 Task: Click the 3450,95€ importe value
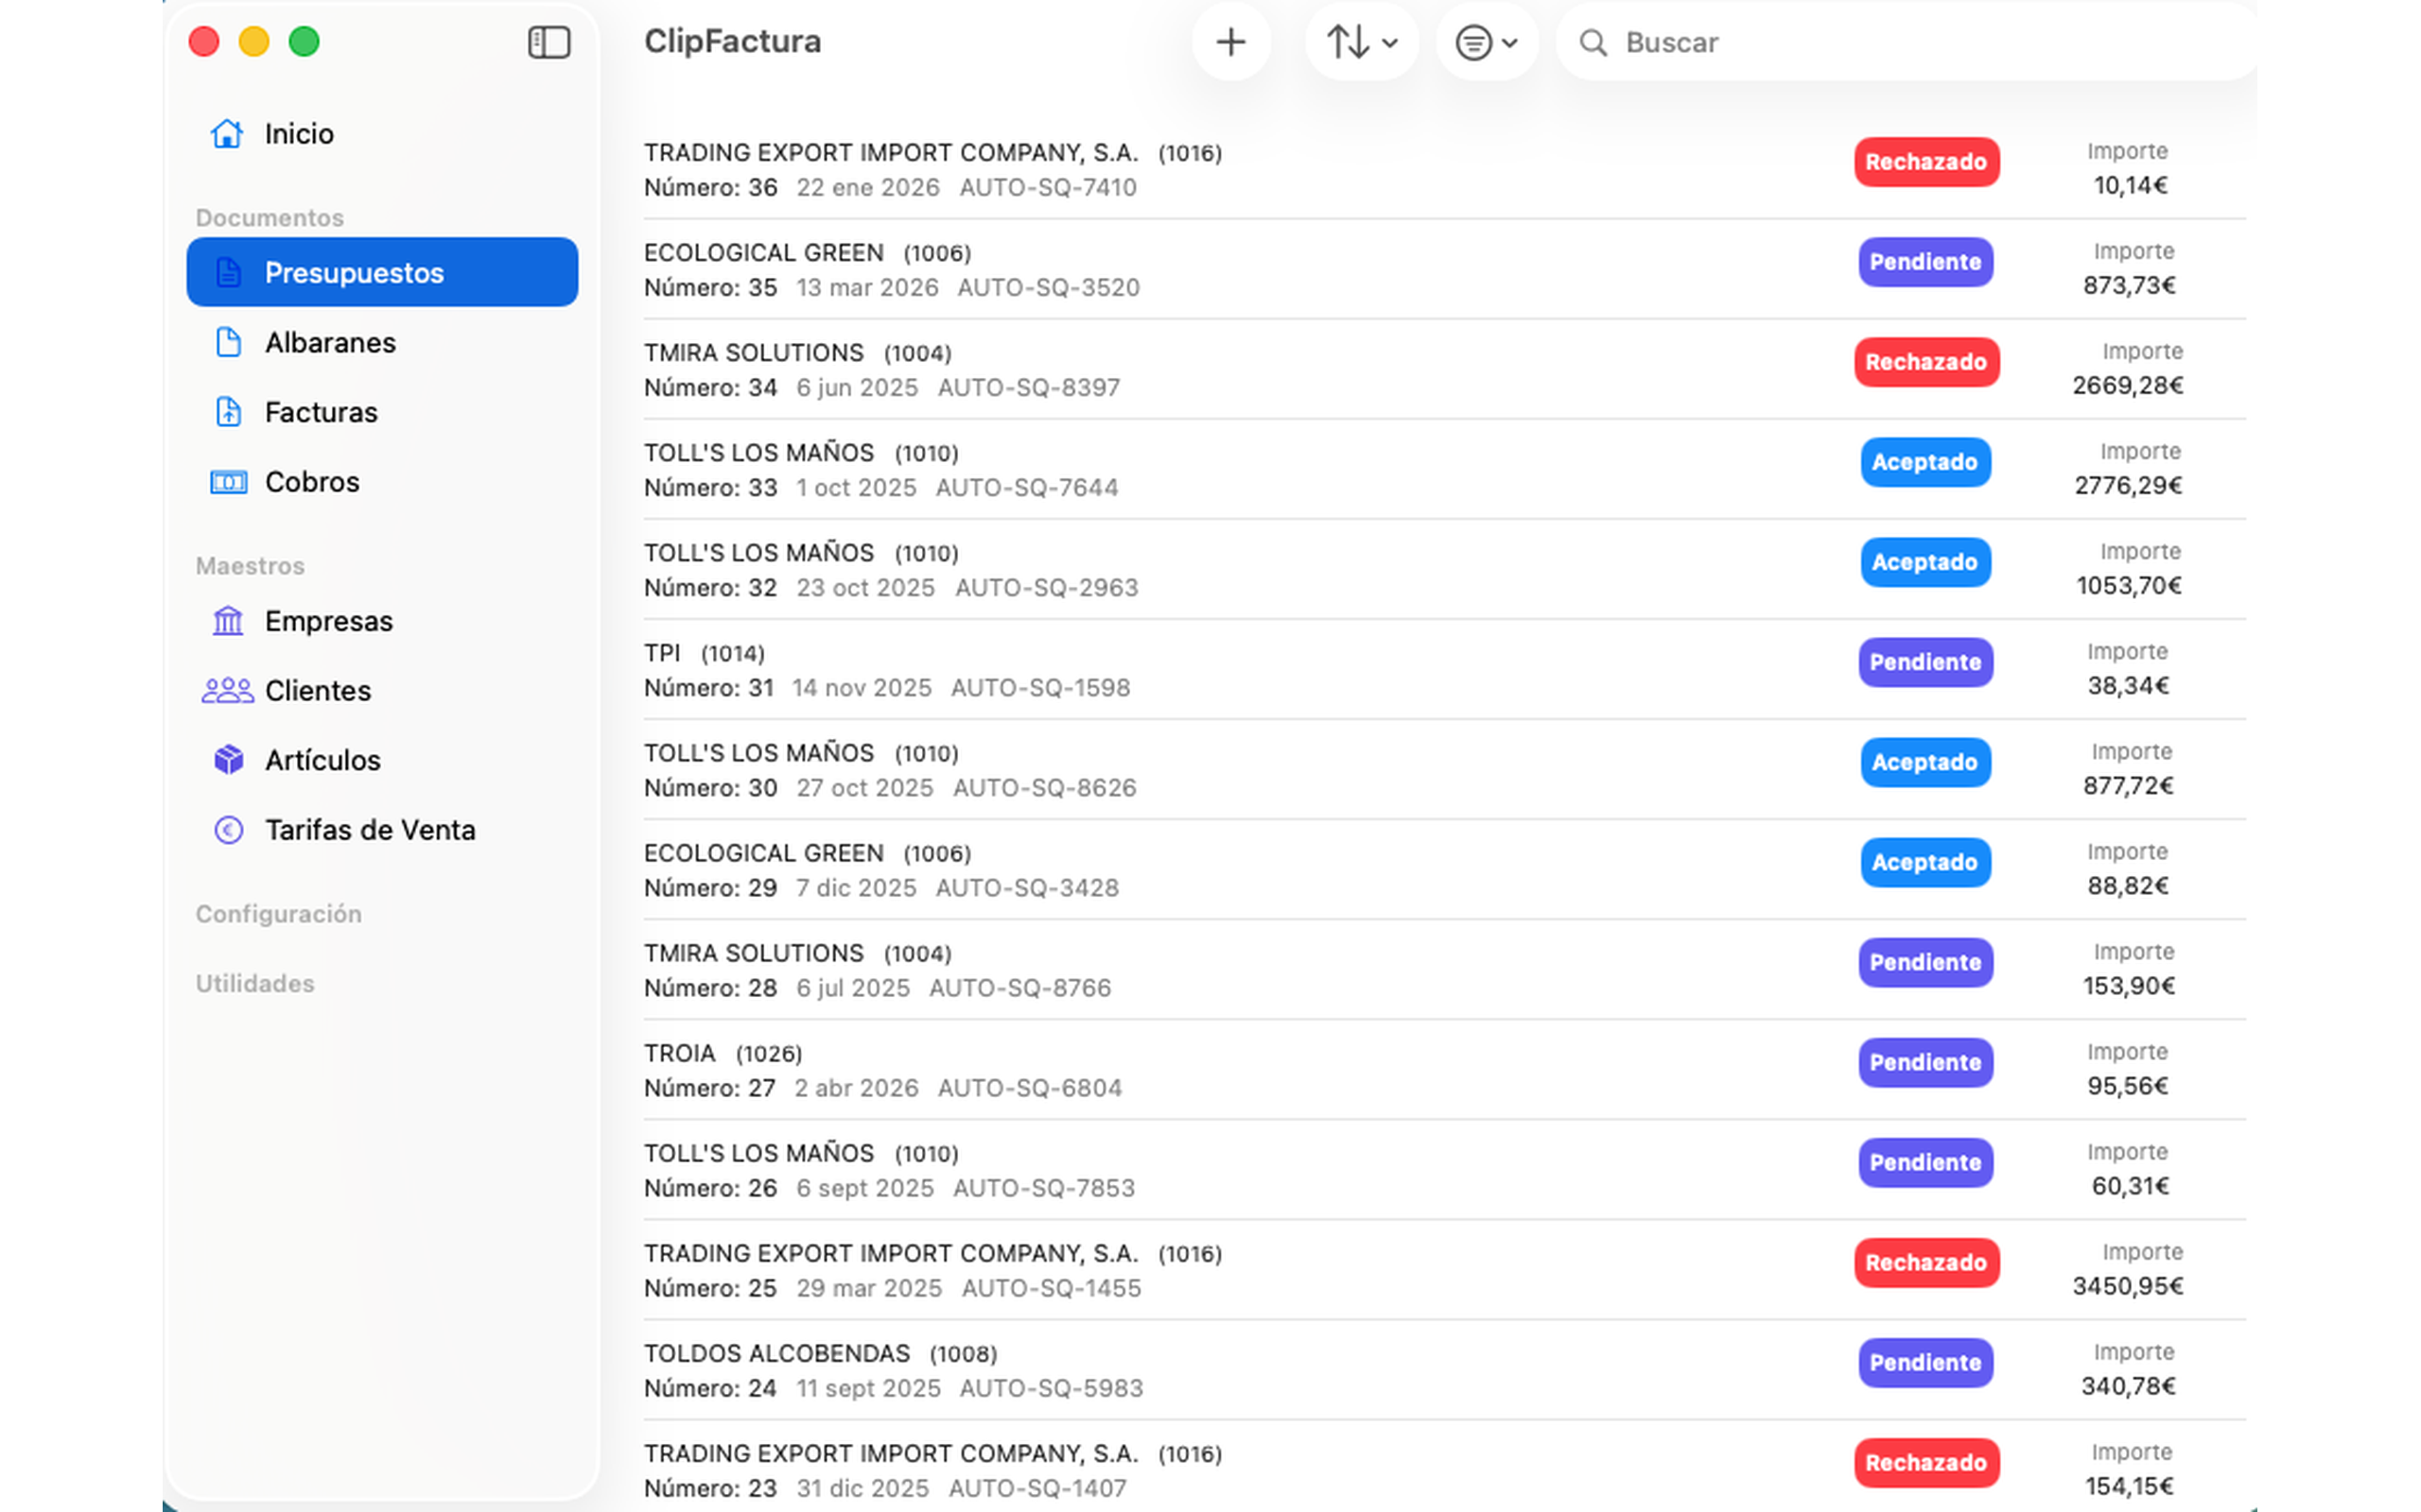2127,1286
